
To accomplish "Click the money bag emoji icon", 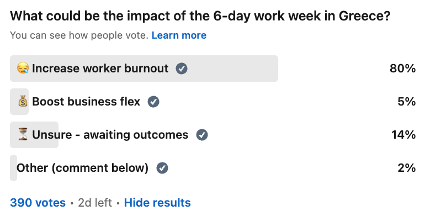I will click(x=23, y=102).
